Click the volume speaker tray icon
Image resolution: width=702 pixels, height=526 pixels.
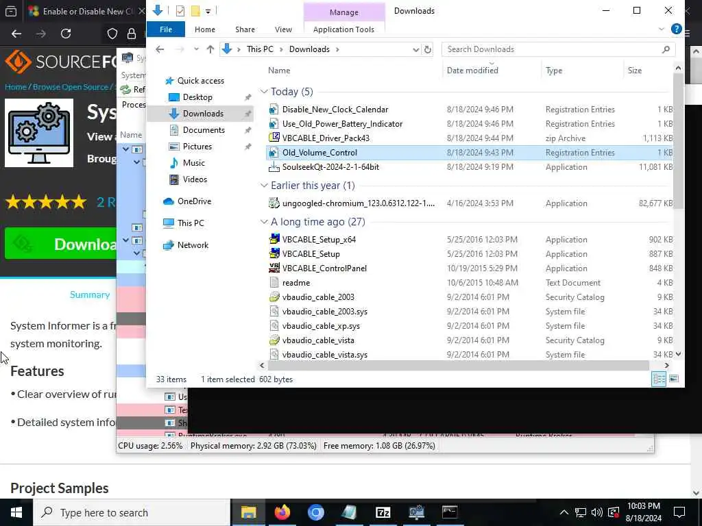tap(597, 512)
